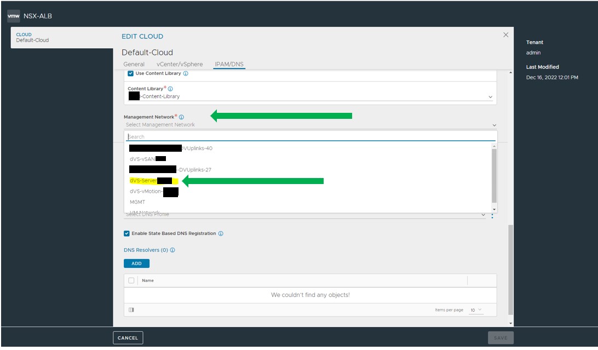598x350 pixels.
Task: Show info for Enable State Based DNS Registration
Action: 221,233
